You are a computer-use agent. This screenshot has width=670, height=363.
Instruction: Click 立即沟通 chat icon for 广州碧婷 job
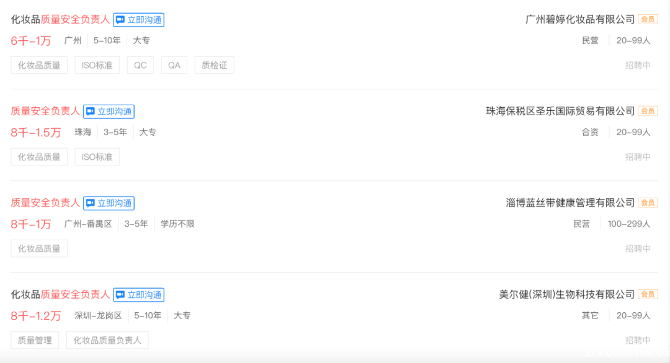point(139,20)
